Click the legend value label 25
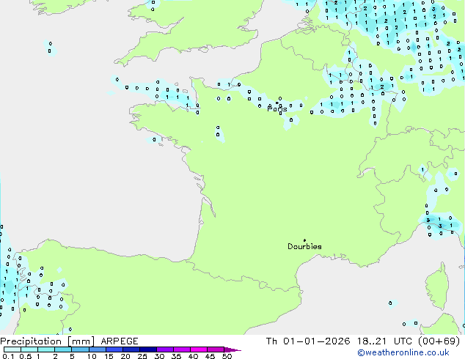 (x=142, y=356)
